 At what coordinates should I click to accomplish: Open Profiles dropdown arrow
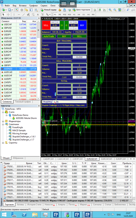click(x=12, y=10)
